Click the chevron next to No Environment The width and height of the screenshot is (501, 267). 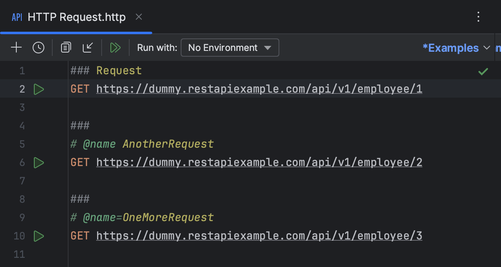pos(268,47)
